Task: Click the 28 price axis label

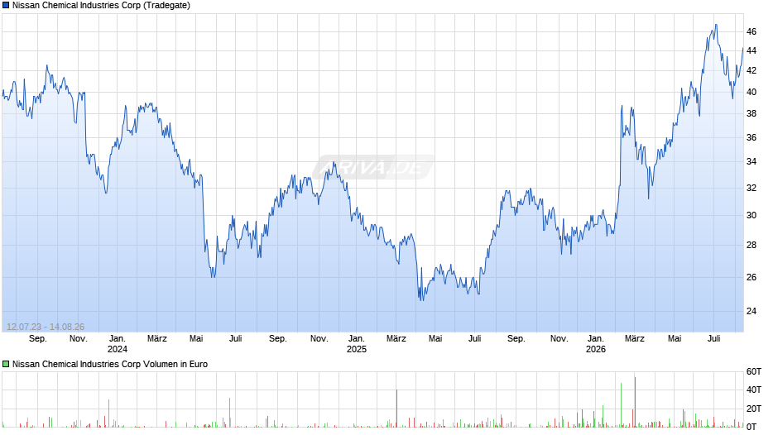Action: point(752,245)
